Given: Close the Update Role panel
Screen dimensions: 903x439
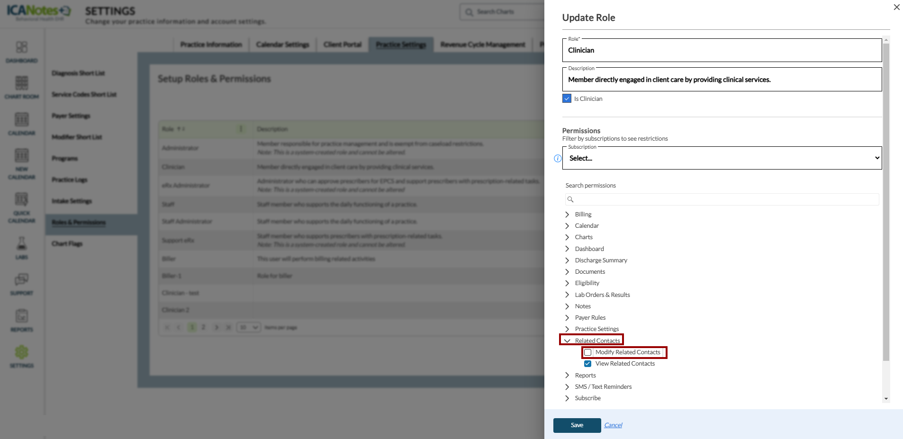Looking at the screenshot, I should tap(896, 7).
